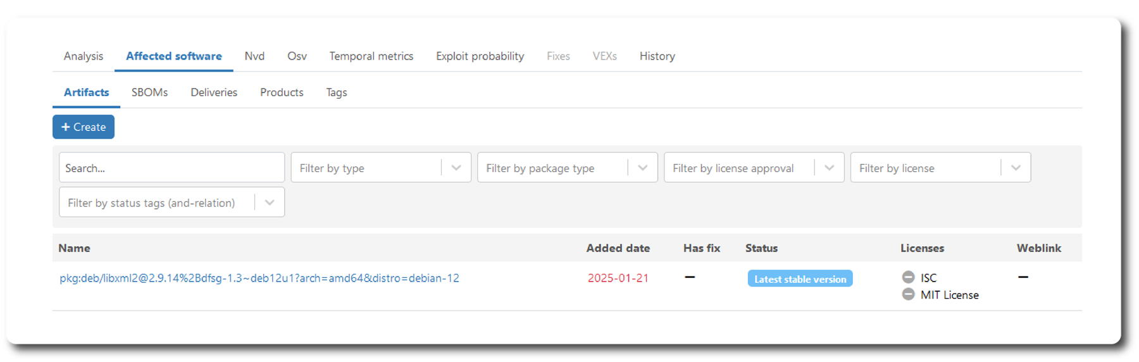Click the grey ISC license status icon
Viewport: 1139px width, 362px height.
click(x=908, y=277)
